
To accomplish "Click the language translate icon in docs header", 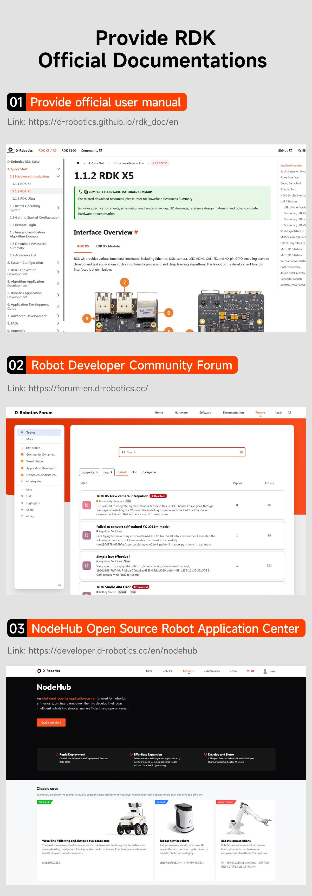I will coord(299,151).
